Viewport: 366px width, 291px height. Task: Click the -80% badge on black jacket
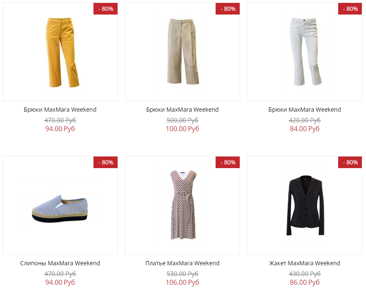tap(350, 162)
